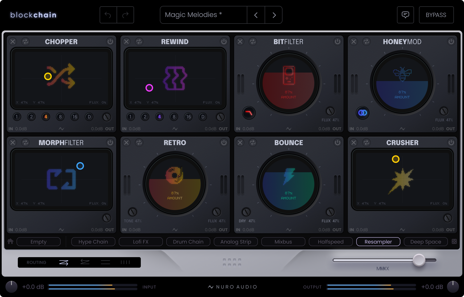The image size is (464, 297).
Task: Select the four vertical bars routing icon
Action: click(125, 262)
